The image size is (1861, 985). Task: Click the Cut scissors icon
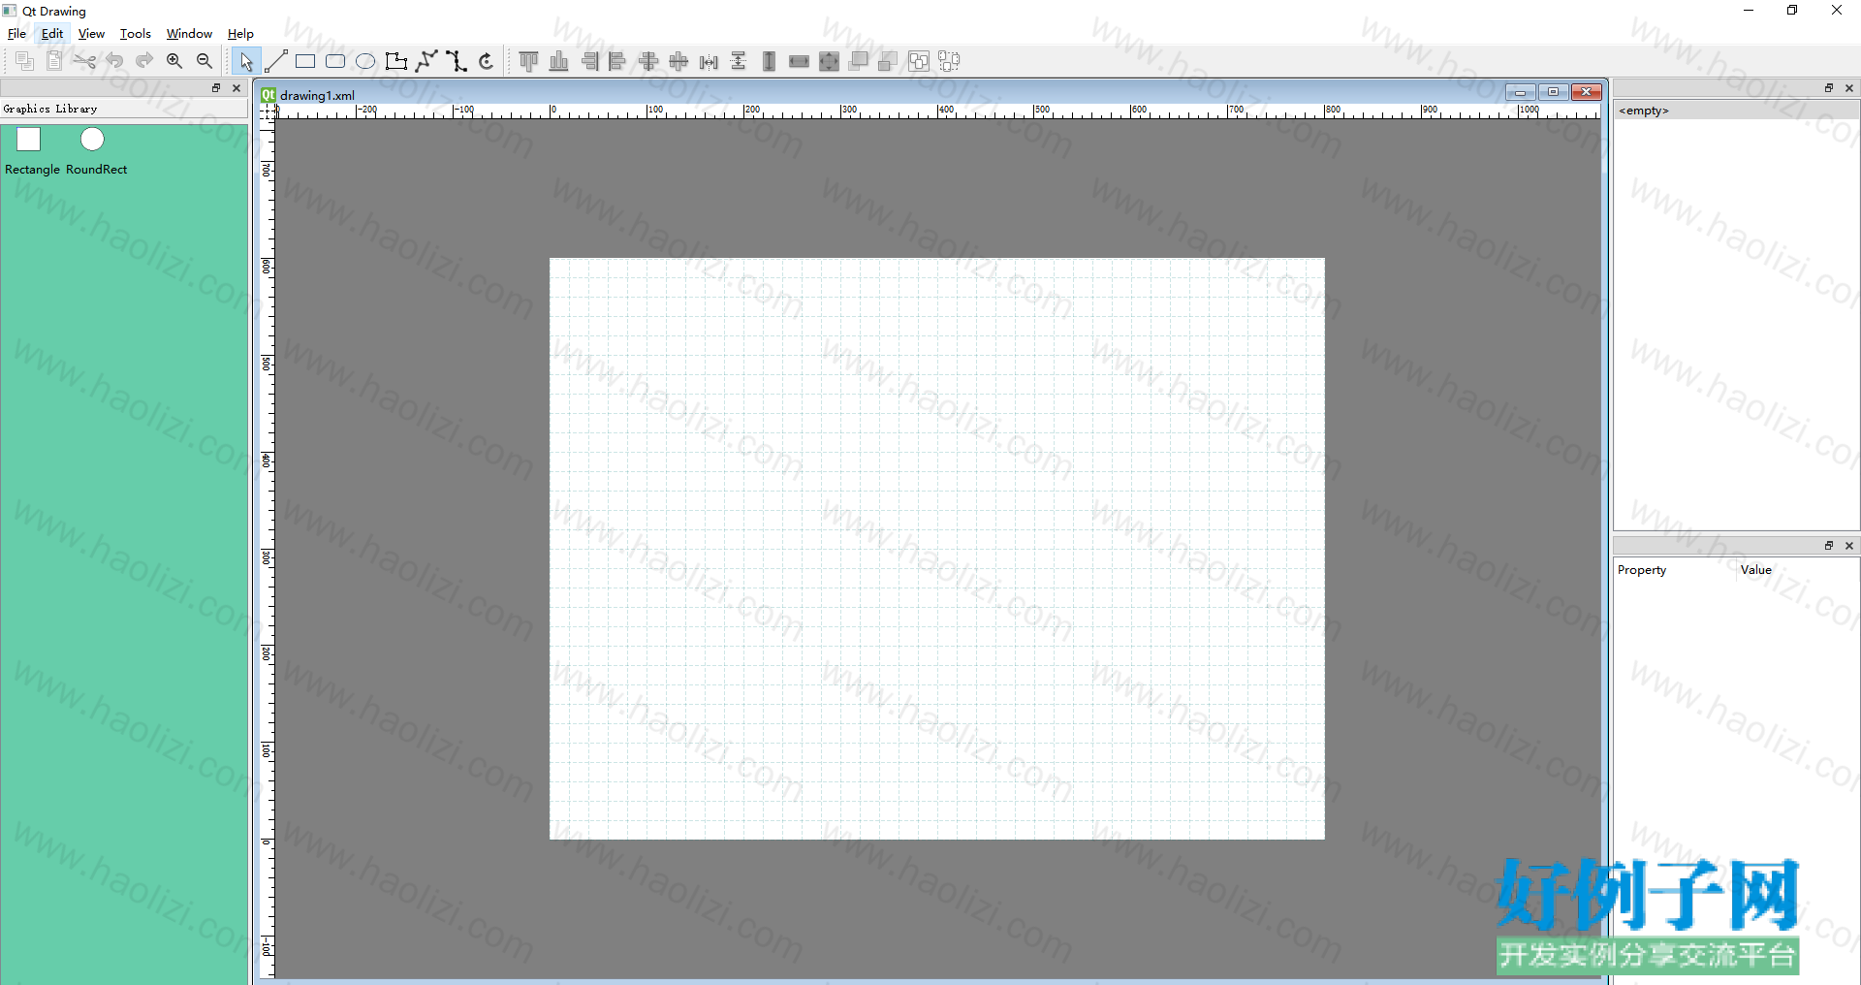point(85,61)
